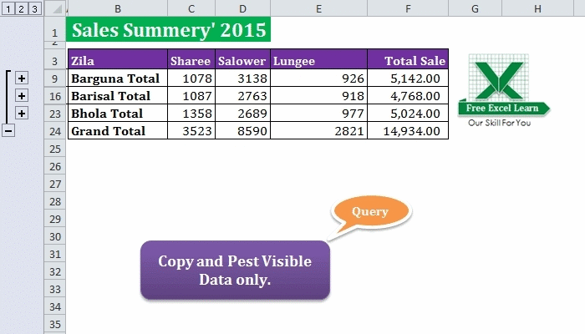Click the Select All corner box
The width and height of the screenshot is (585, 334).
pos(55,9)
